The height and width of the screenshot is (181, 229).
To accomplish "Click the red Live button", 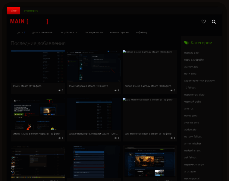I will point(14,11).
